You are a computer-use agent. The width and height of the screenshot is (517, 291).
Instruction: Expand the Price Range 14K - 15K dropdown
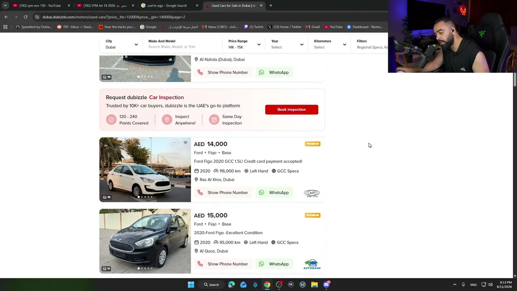pyautogui.click(x=244, y=44)
